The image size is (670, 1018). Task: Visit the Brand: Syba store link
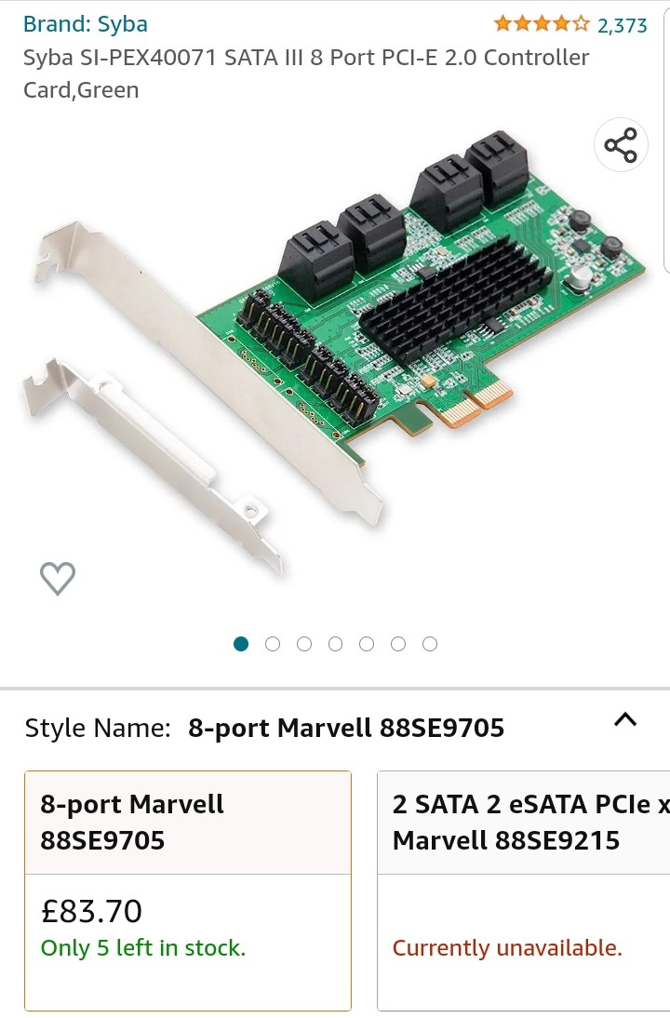point(86,24)
